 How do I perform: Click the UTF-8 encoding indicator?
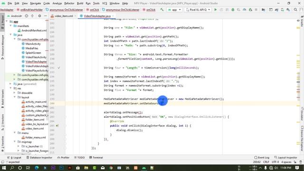tap(275, 162)
